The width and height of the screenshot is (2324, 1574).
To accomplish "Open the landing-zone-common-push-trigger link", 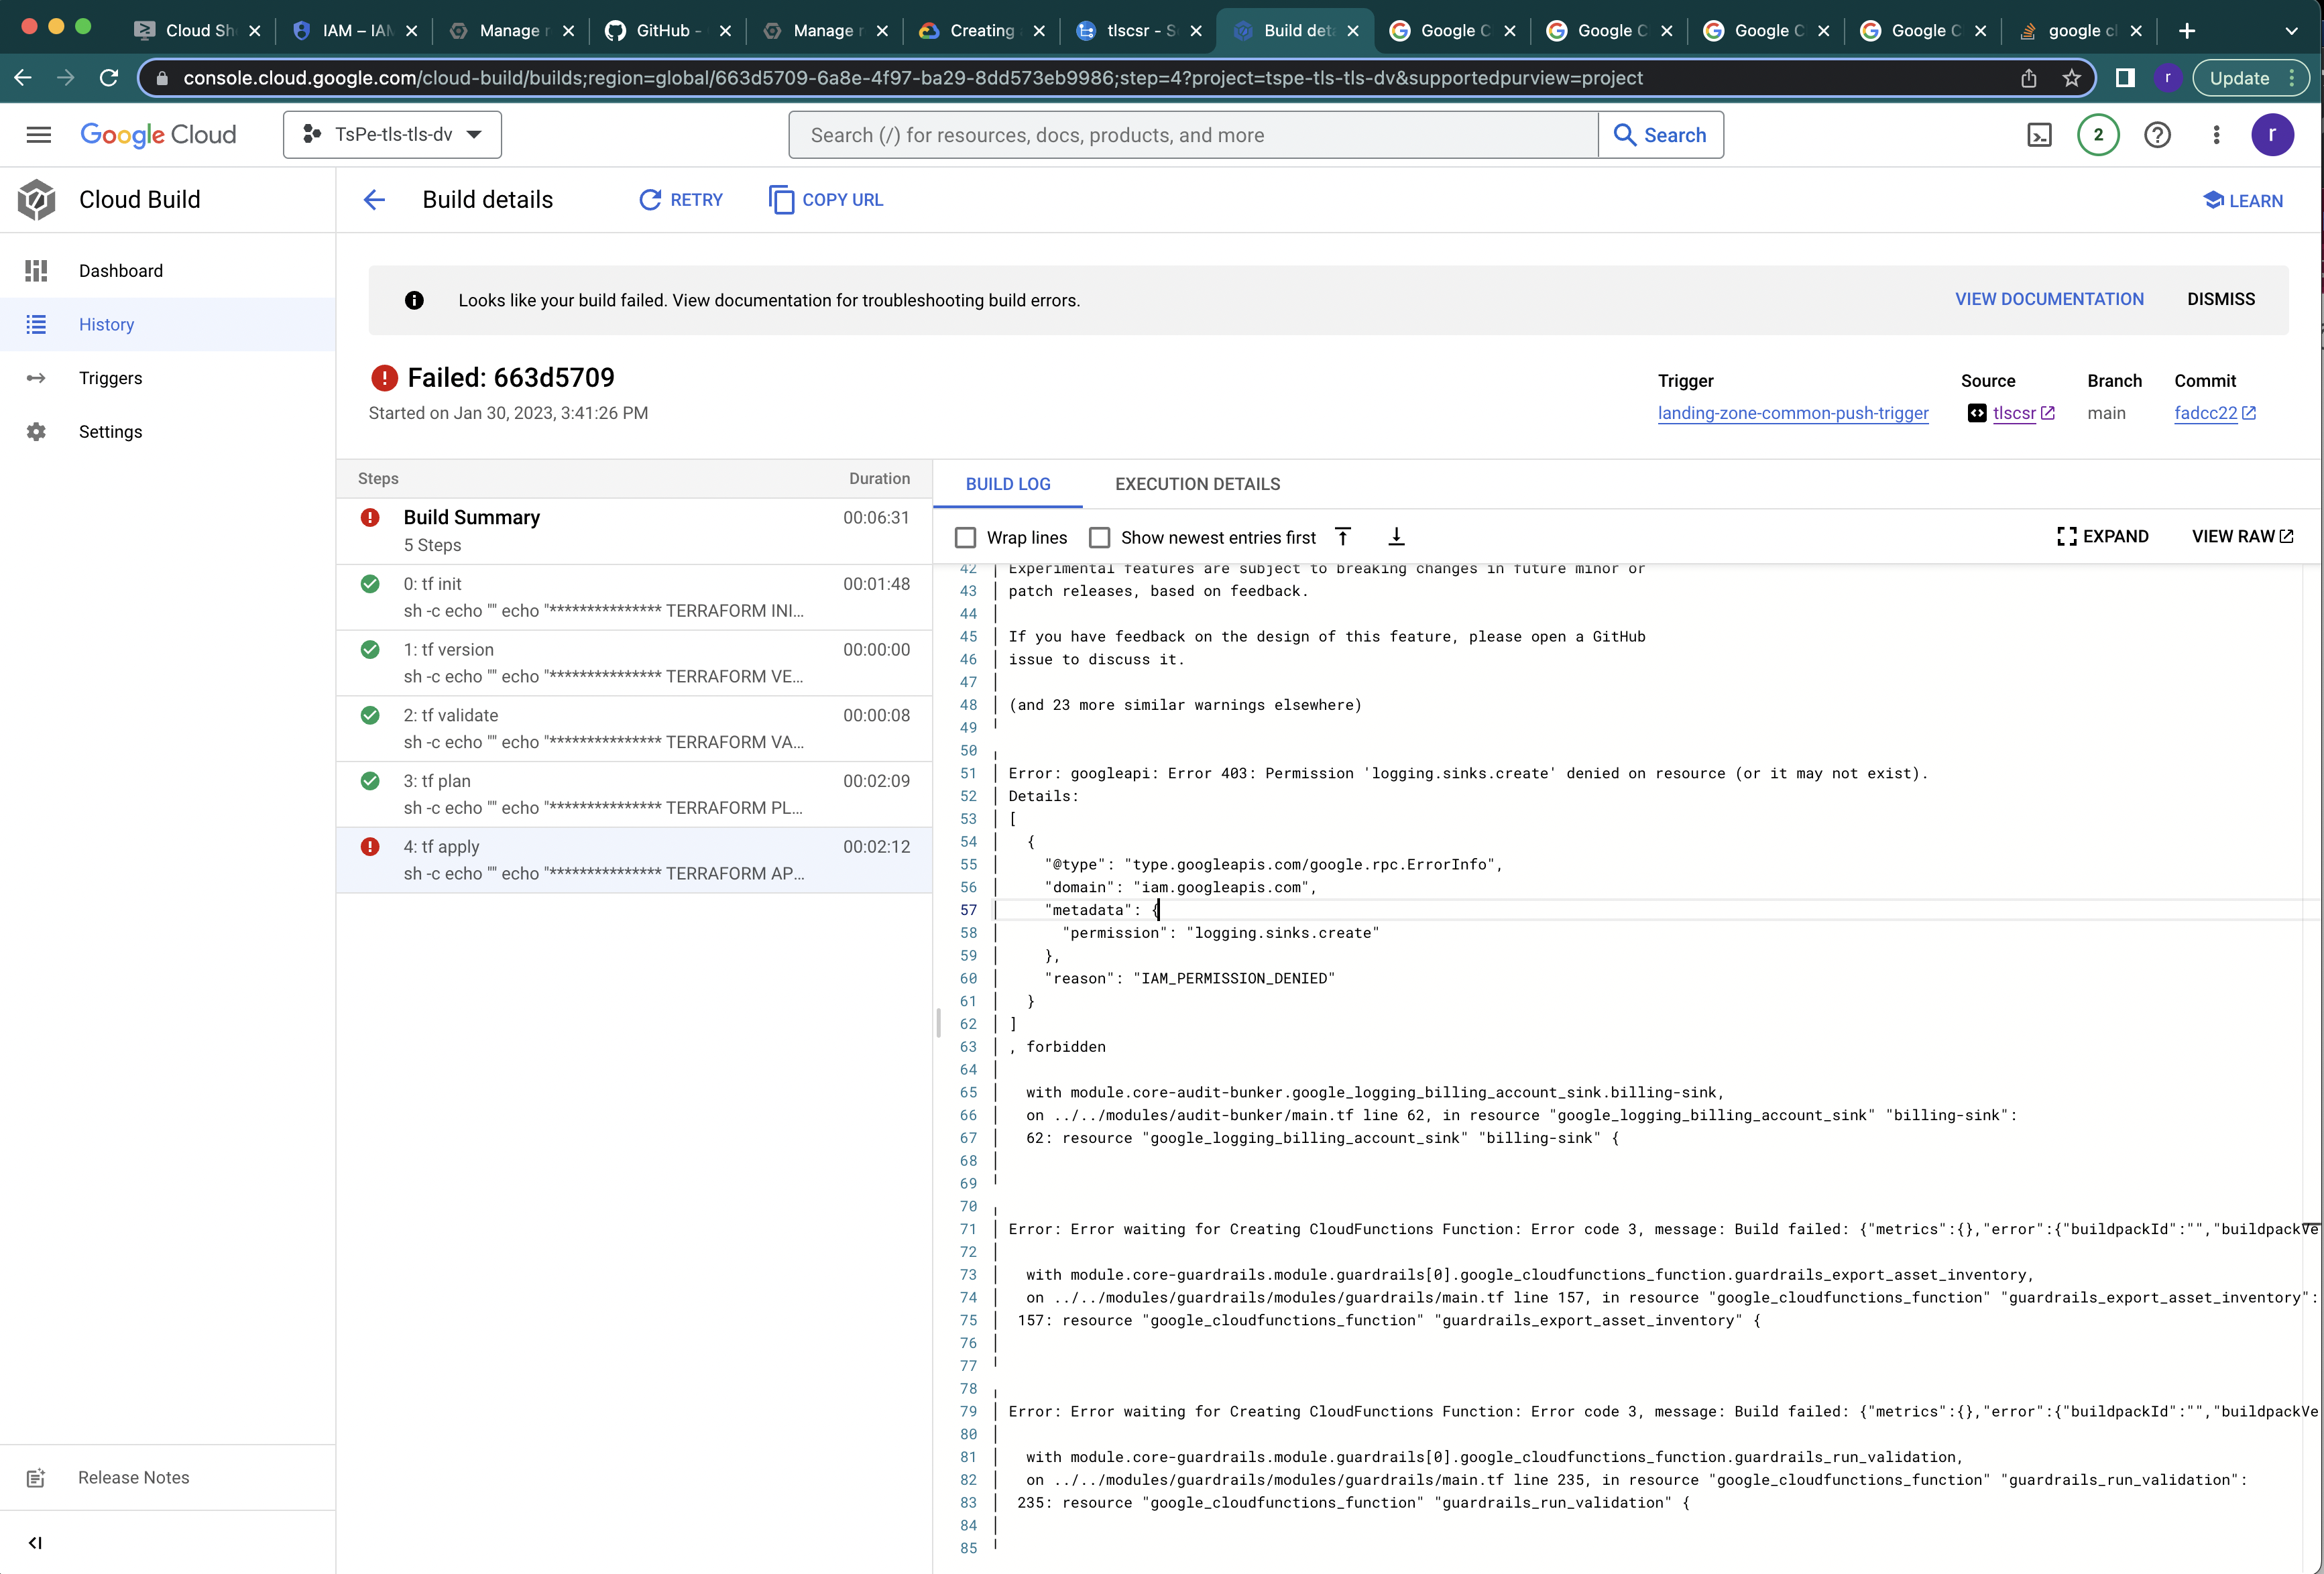I will (1793, 412).
